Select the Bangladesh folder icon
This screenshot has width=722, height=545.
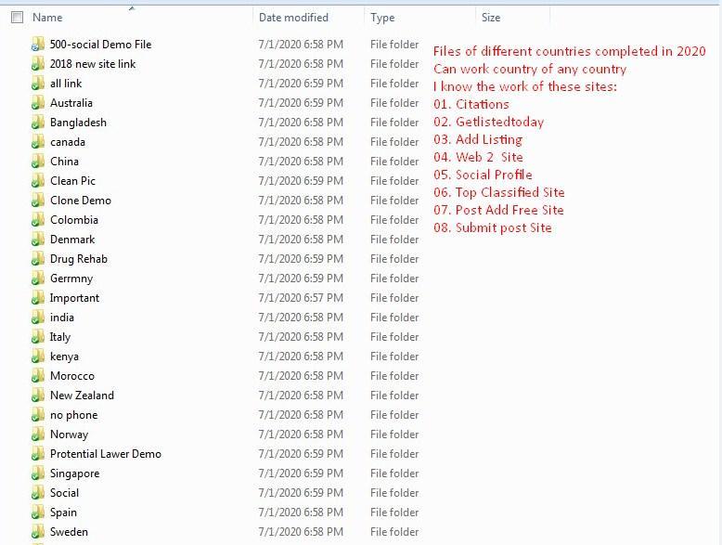[x=38, y=122]
